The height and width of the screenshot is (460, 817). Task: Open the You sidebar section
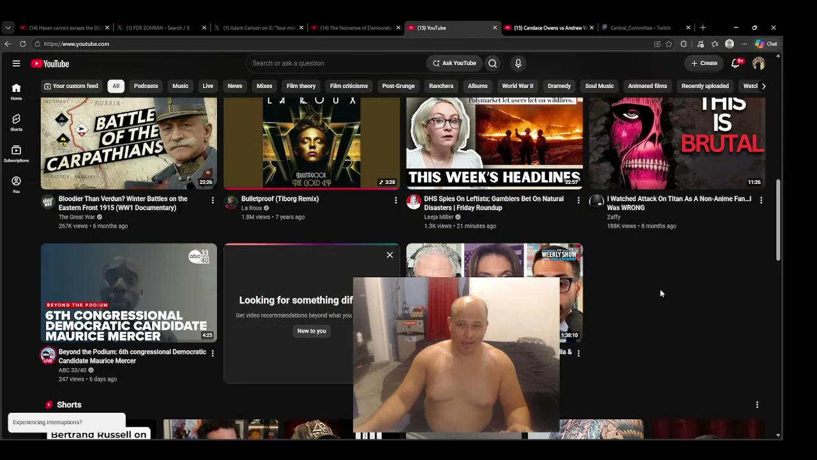tap(16, 185)
